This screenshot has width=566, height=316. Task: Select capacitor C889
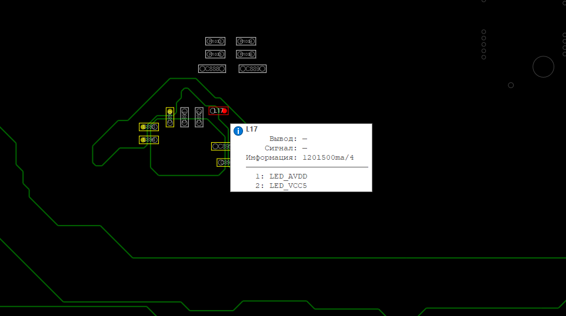coord(252,69)
